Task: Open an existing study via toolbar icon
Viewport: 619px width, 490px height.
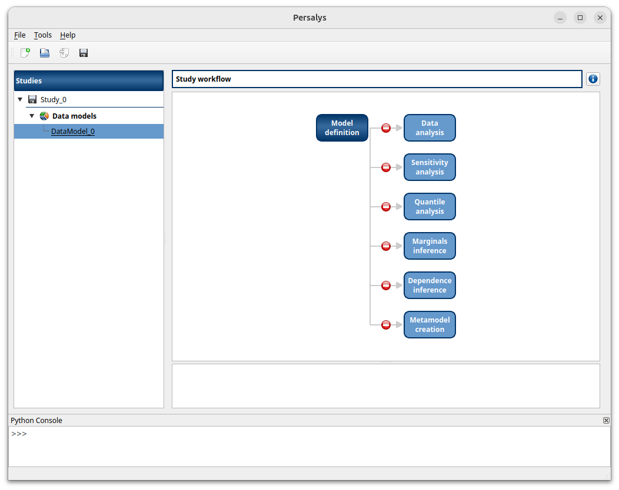Action: coord(44,53)
